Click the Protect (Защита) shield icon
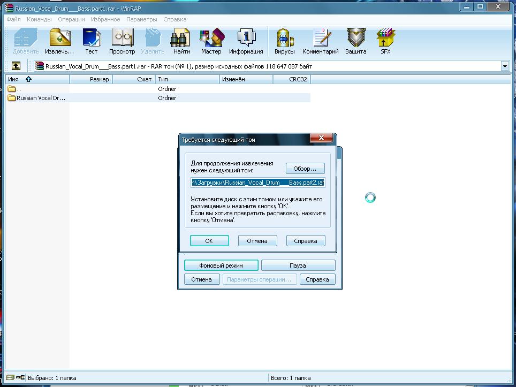516x387 pixels. coord(355,41)
